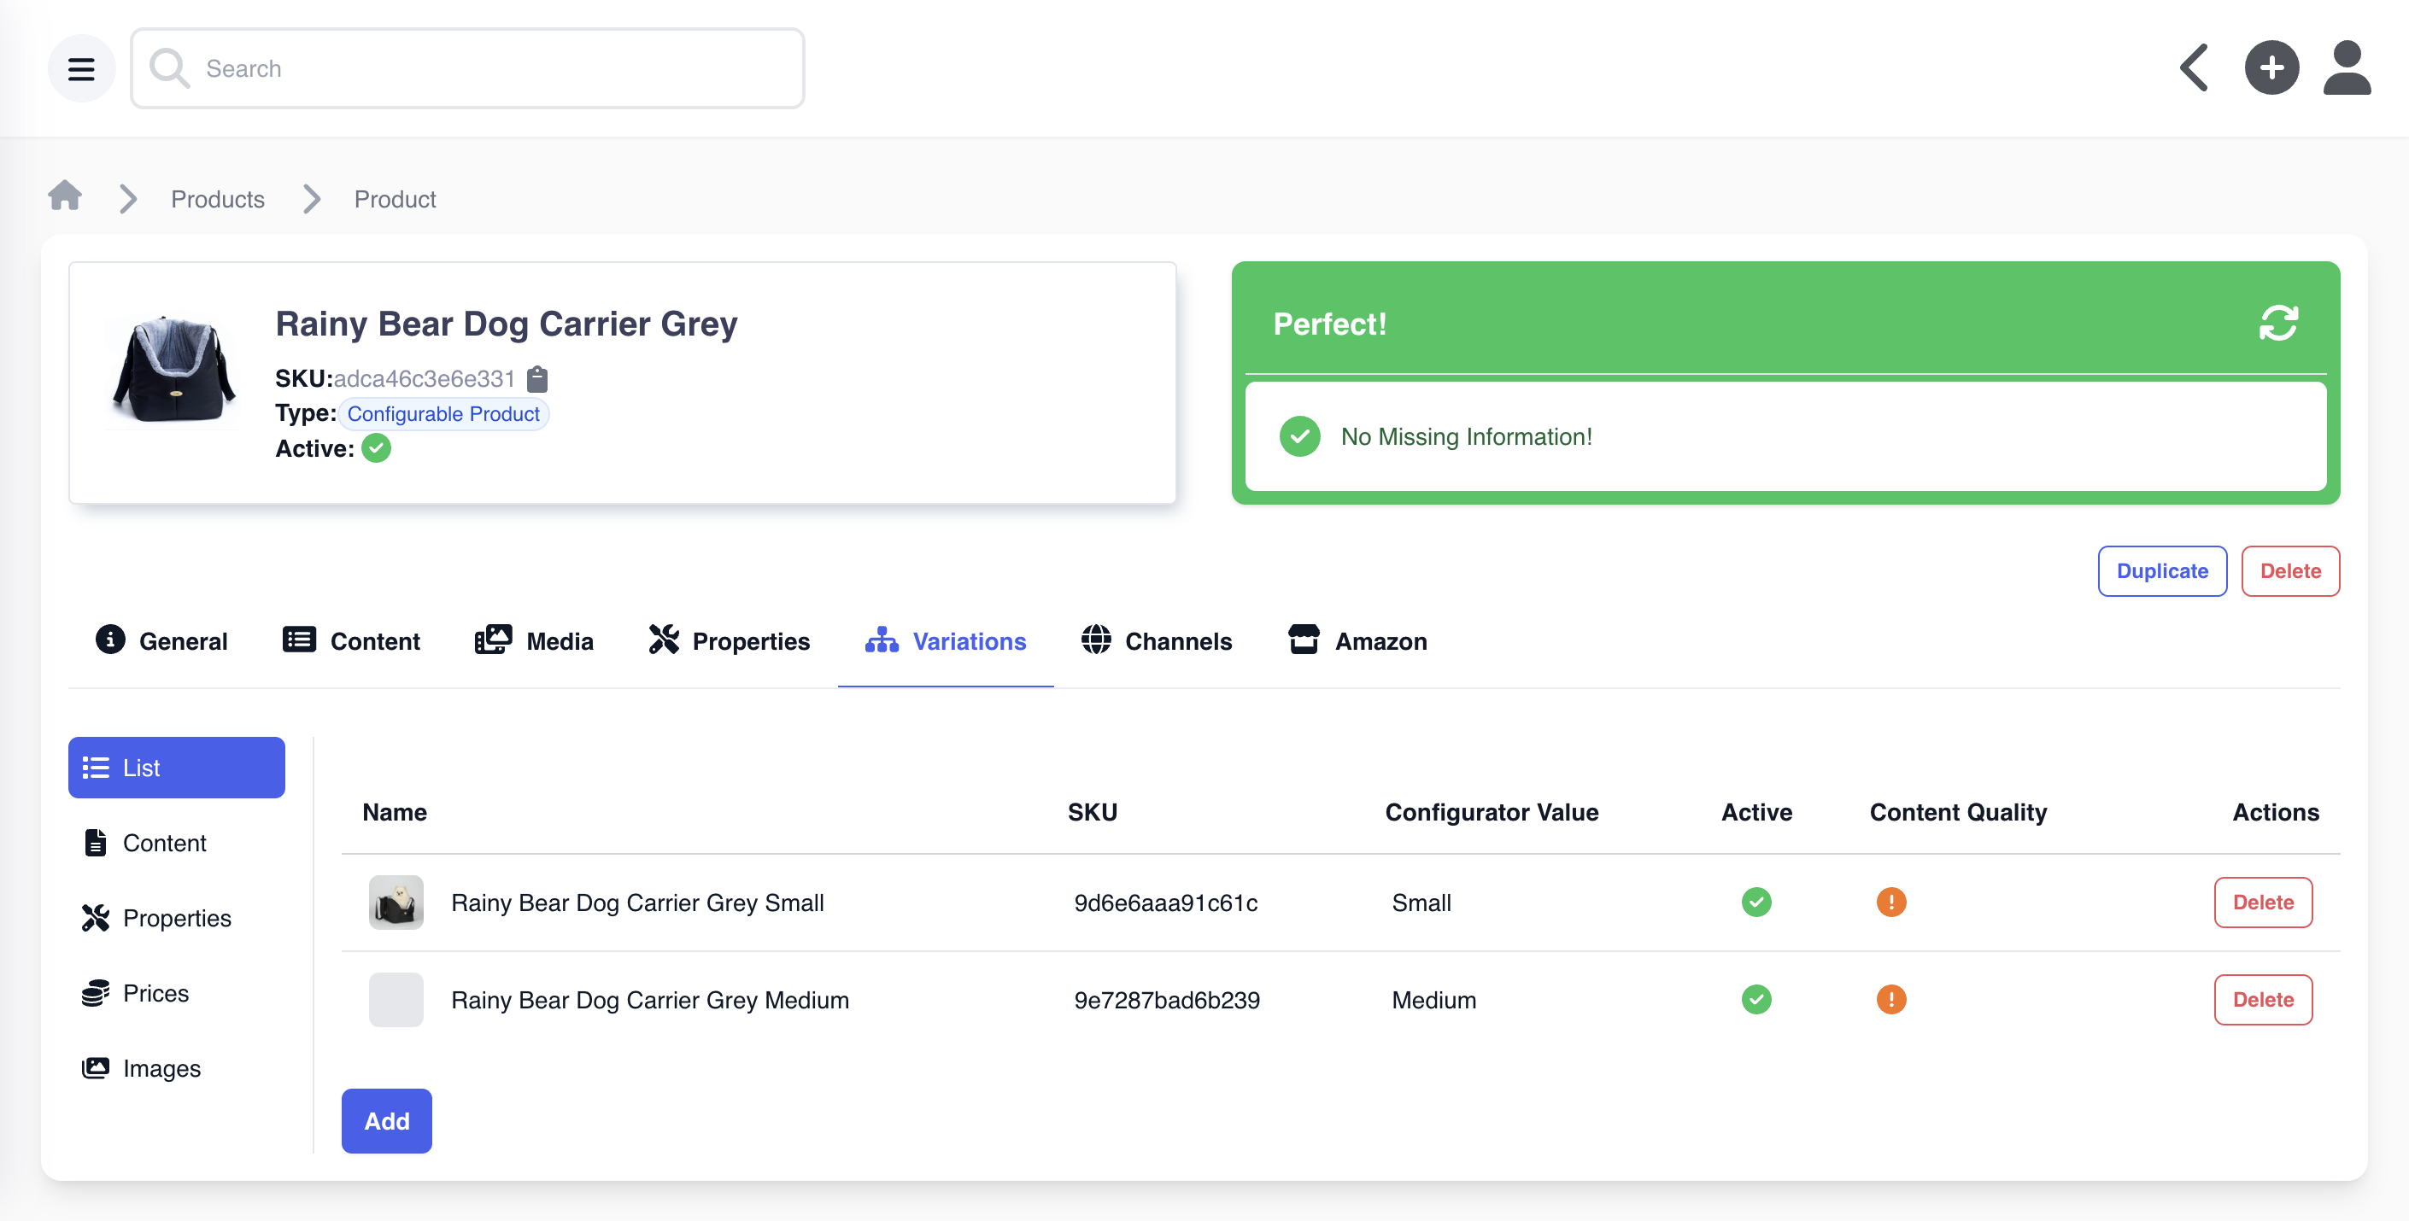Refresh the Perfect! status panel

(x=2278, y=324)
